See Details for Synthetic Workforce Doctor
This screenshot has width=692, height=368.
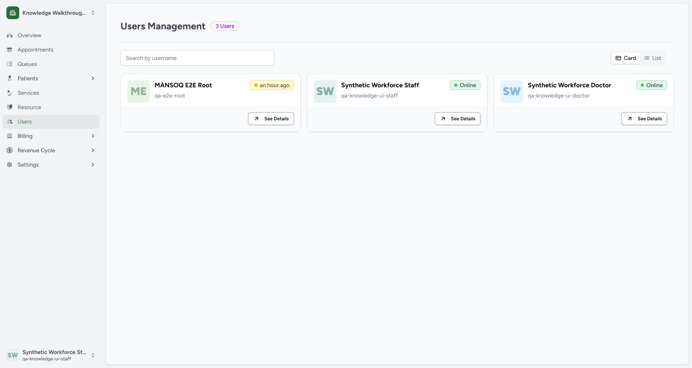644,119
